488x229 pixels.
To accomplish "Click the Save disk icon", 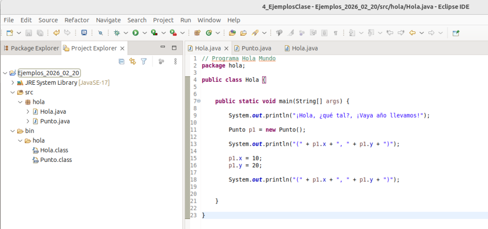I will (x=29, y=33).
